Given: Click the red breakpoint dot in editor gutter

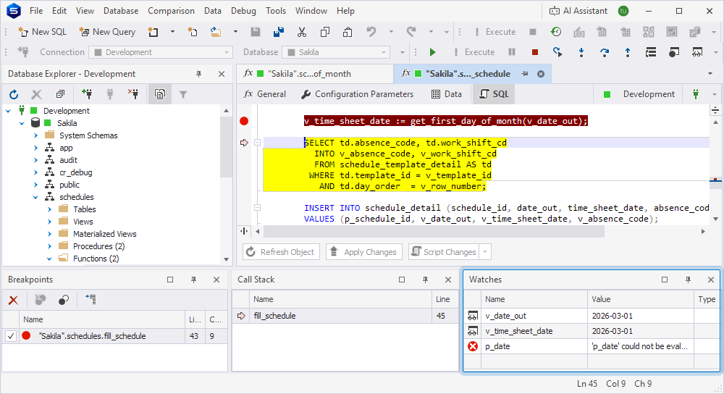Looking at the screenshot, I should (244, 121).
